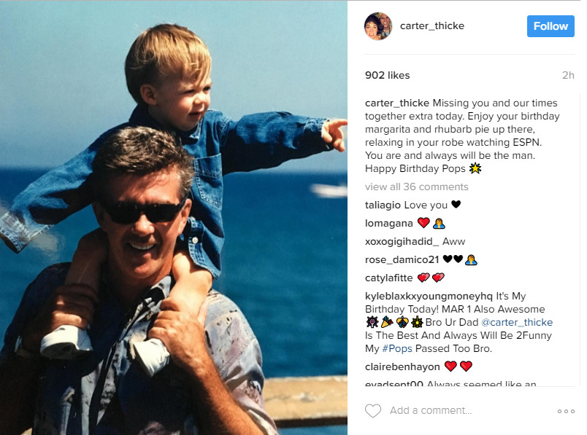Open taliagio commenter profile
587x435 pixels.
[383, 205]
